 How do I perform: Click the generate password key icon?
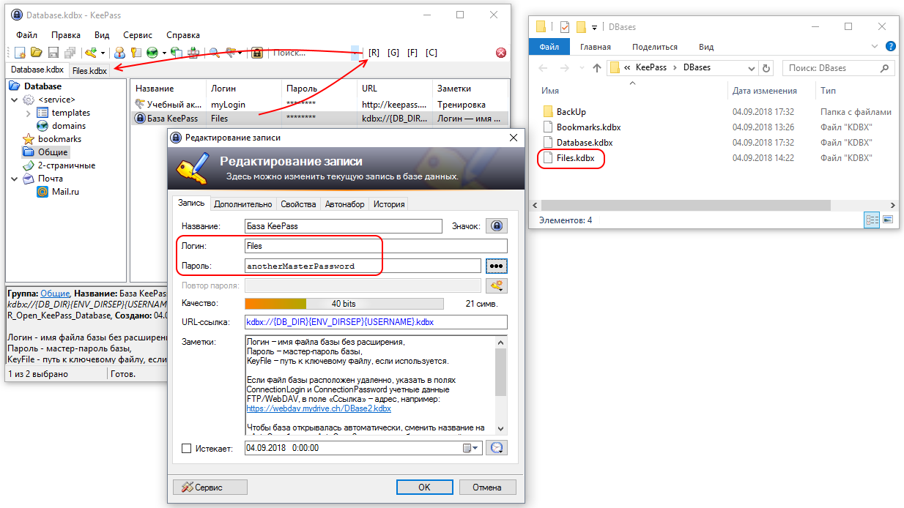click(x=497, y=285)
